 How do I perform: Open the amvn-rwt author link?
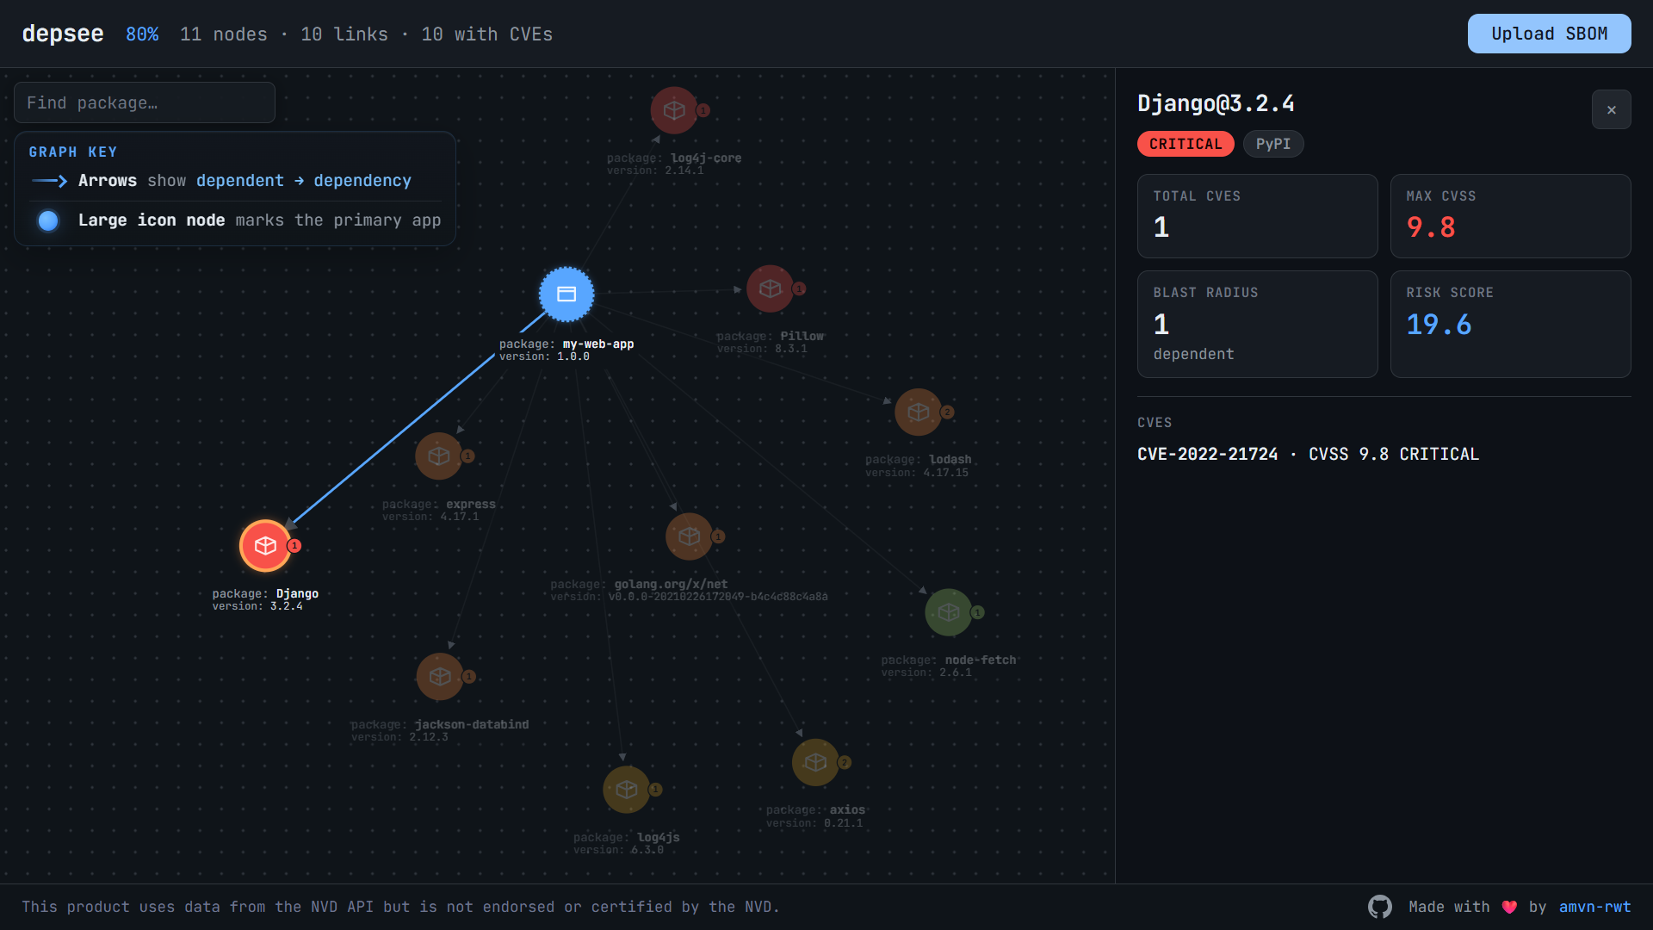[1594, 907]
